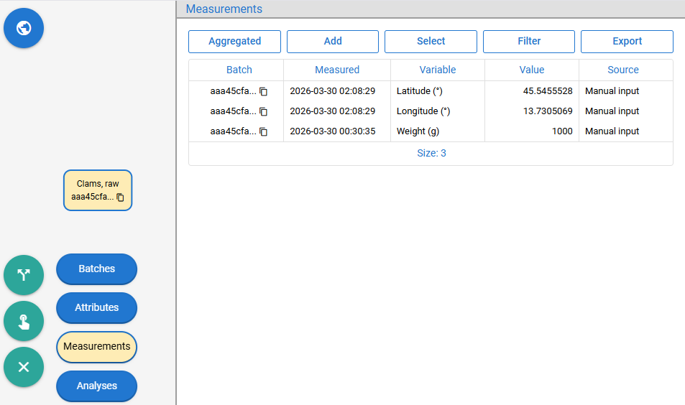The height and width of the screenshot is (405, 685).
Task: Copy batch ID in Weight row
Action: 263,131
